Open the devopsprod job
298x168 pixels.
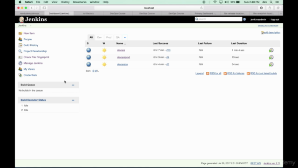(x=123, y=57)
